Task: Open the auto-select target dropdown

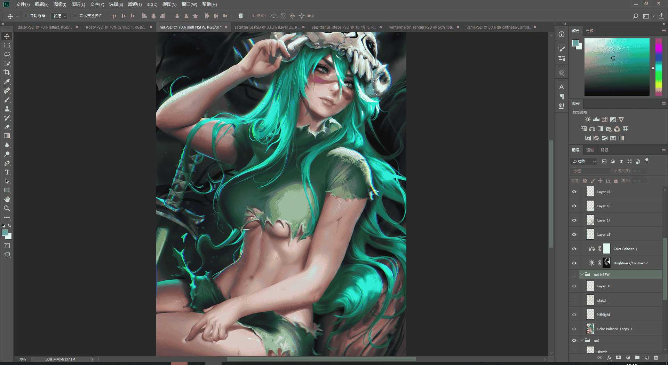Action: (59, 16)
